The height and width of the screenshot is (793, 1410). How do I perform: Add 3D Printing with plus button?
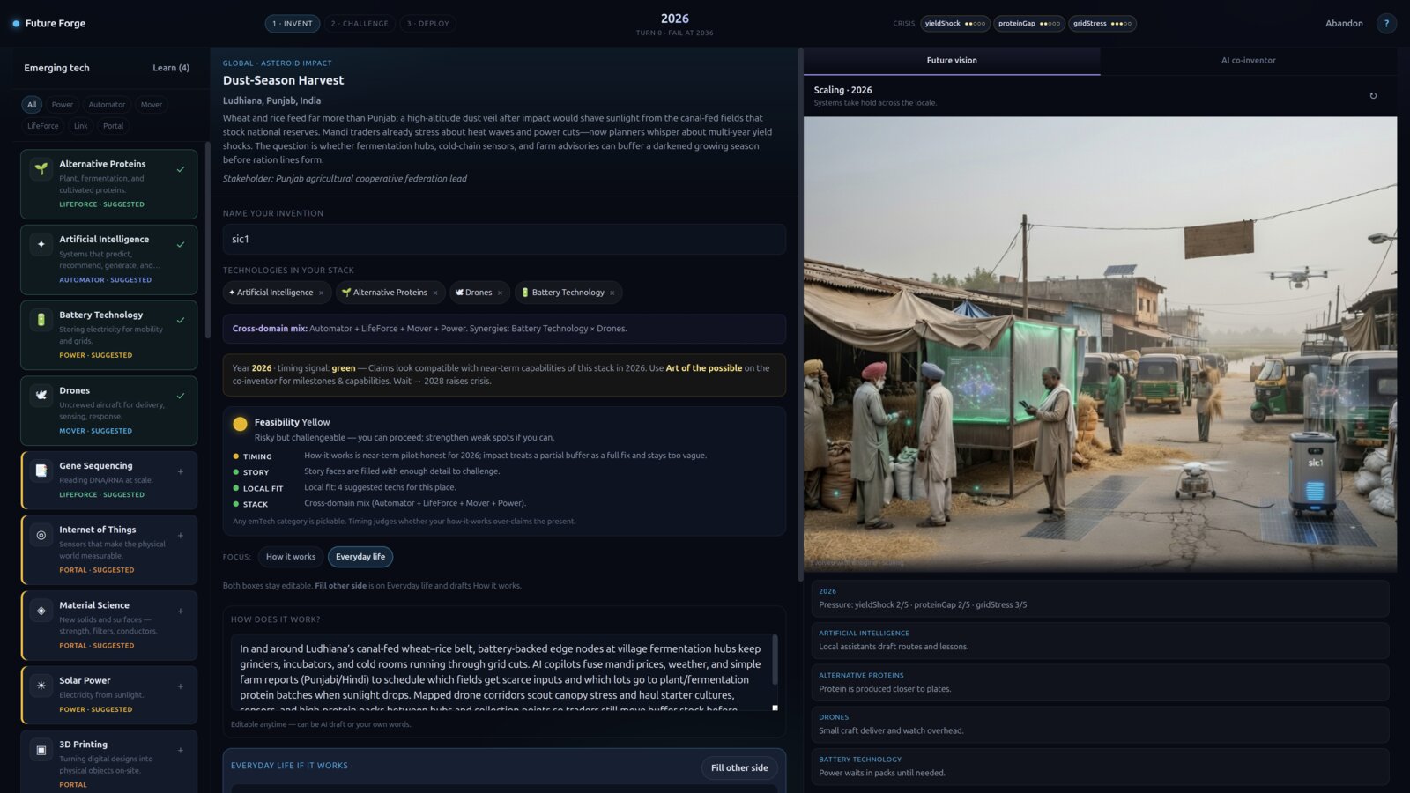click(181, 750)
